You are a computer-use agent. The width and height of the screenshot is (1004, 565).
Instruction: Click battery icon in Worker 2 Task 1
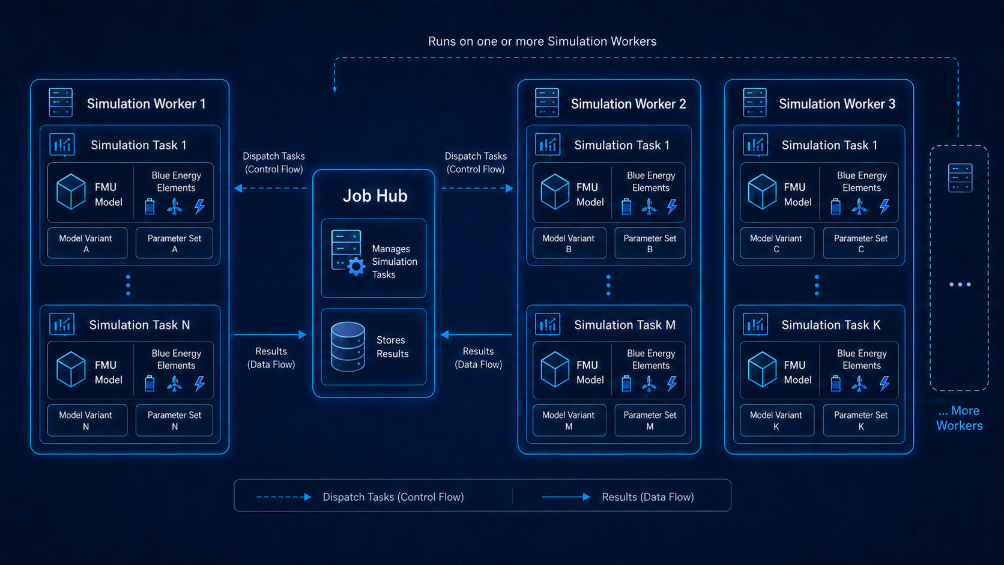tap(626, 207)
